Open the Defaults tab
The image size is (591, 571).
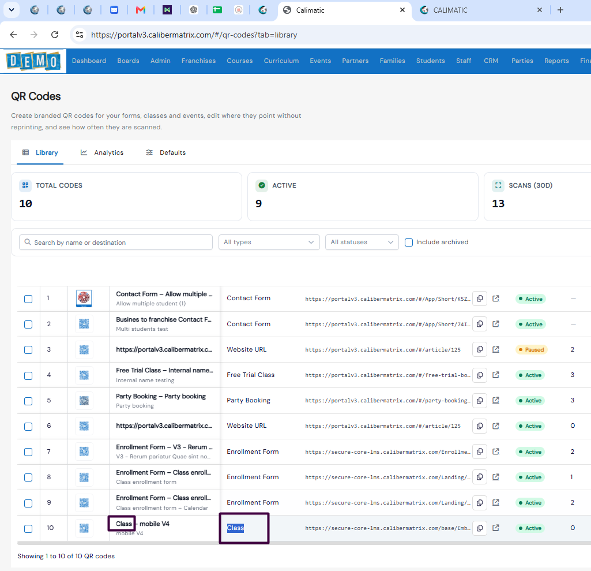pyautogui.click(x=165, y=152)
